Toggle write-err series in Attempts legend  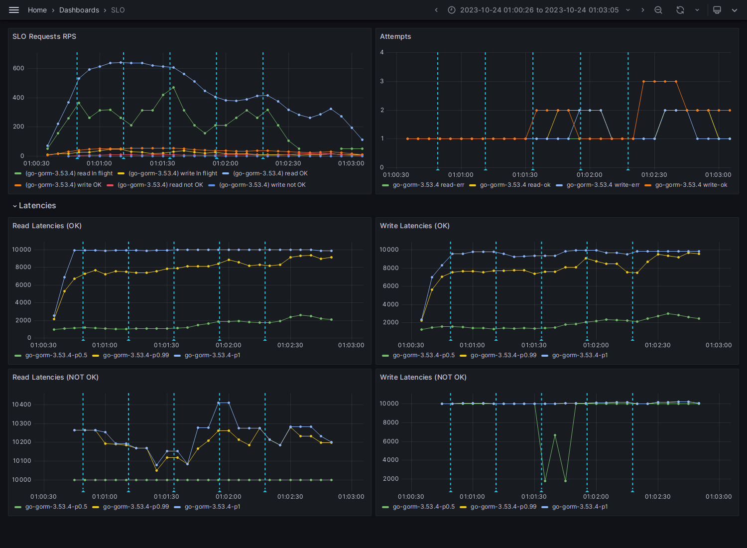point(603,185)
